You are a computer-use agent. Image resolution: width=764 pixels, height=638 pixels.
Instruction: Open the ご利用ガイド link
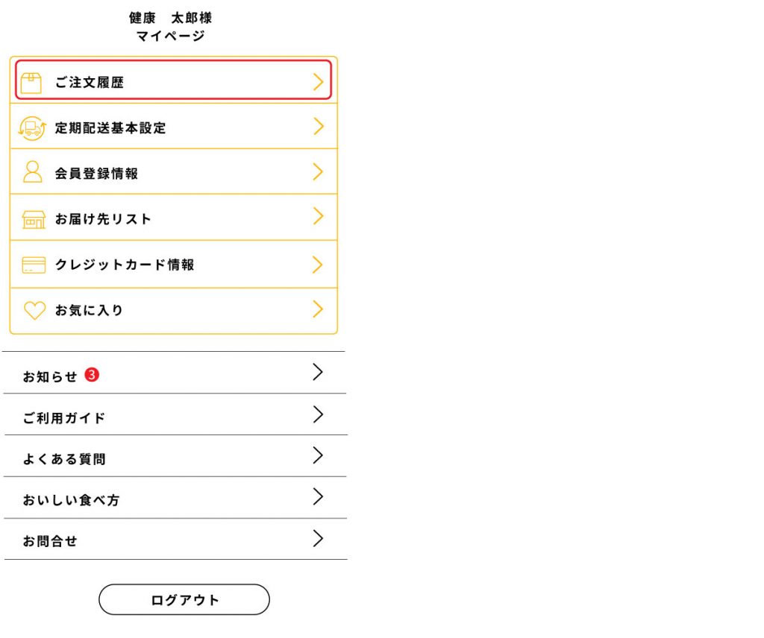pos(64,418)
